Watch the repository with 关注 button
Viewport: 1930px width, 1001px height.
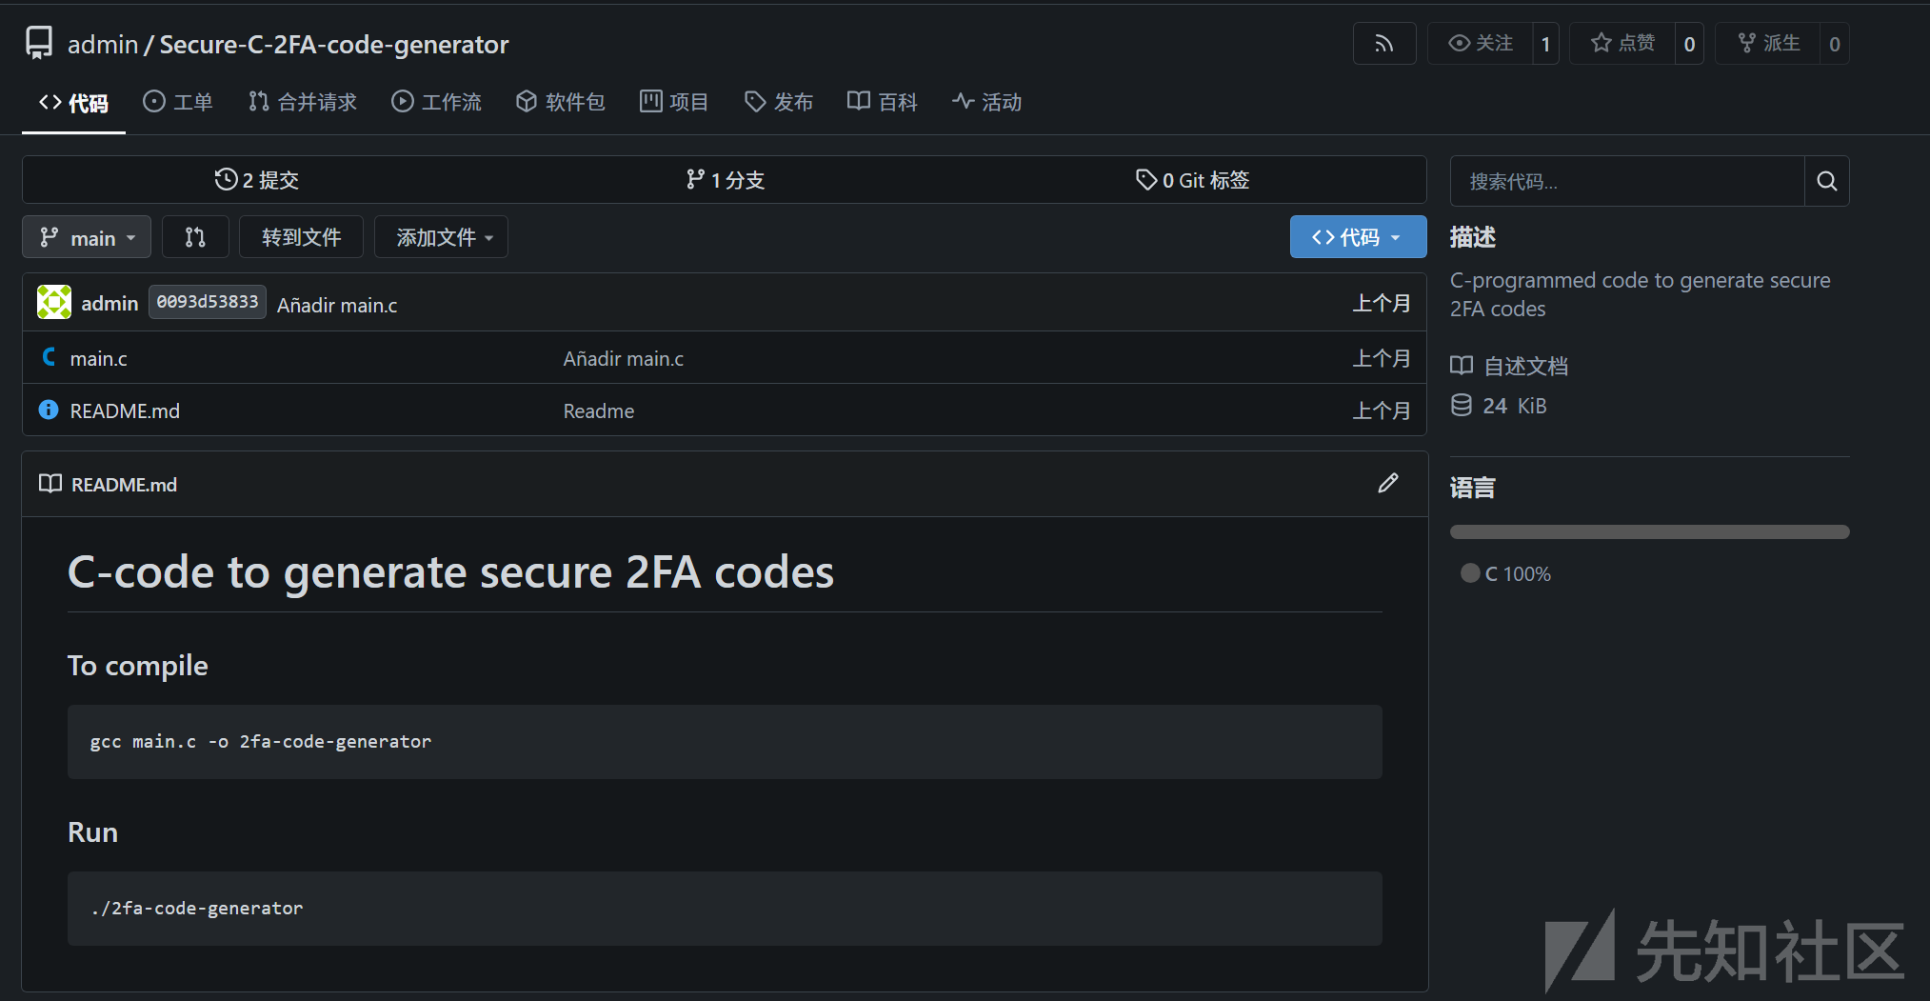[x=1481, y=44]
